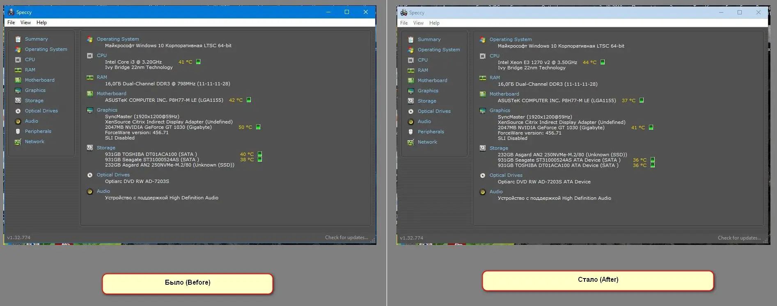Open Motherboard sidebar icon in Core i3 window
Image resolution: width=777 pixels, height=306 pixels.
tap(18, 80)
